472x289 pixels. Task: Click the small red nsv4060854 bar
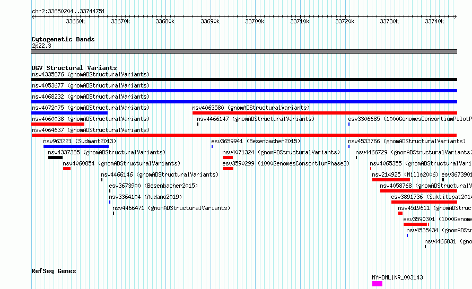[67, 169]
